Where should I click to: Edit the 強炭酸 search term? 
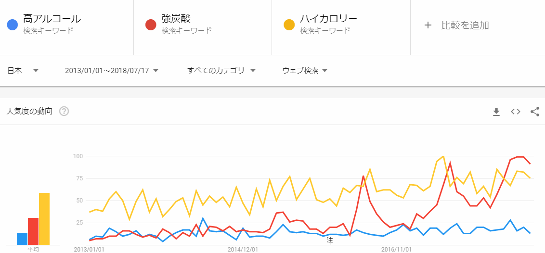pyautogui.click(x=176, y=19)
